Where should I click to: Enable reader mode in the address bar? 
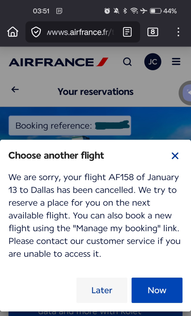(127, 32)
